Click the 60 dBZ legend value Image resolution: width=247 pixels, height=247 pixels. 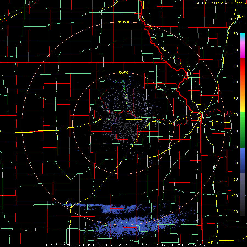[236, 66]
